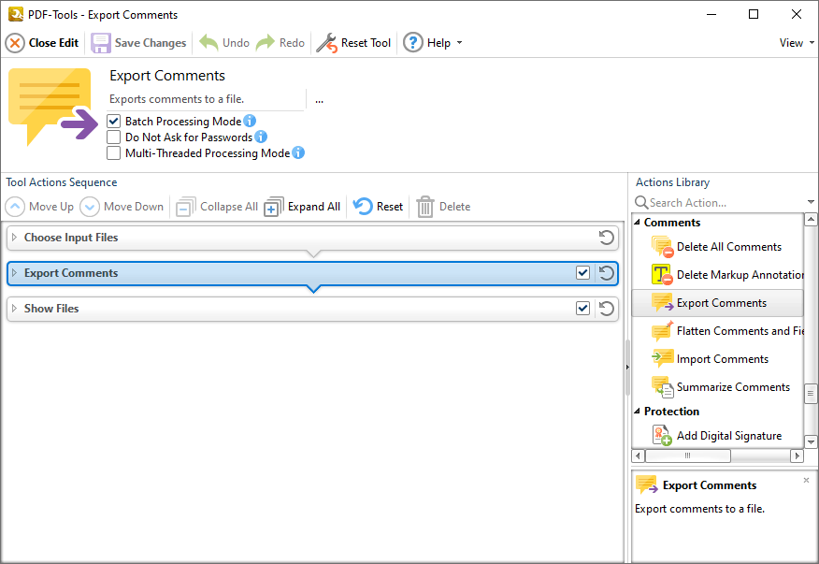Viewport: 819px width, 564px height.
Task: Reset the Choose Input Files step
Action: tap(607, 238)
